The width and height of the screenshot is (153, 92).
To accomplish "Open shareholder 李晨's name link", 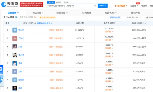I will pyautogui.click(x=20, y=63).
